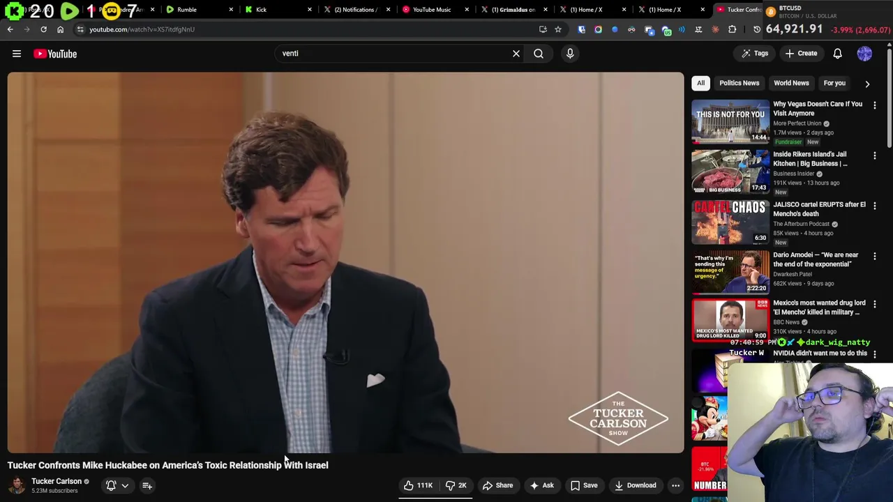
Task: Open 'Inside Rikers Island's Jail Kitchen' title
Action: tap(810, 159)
